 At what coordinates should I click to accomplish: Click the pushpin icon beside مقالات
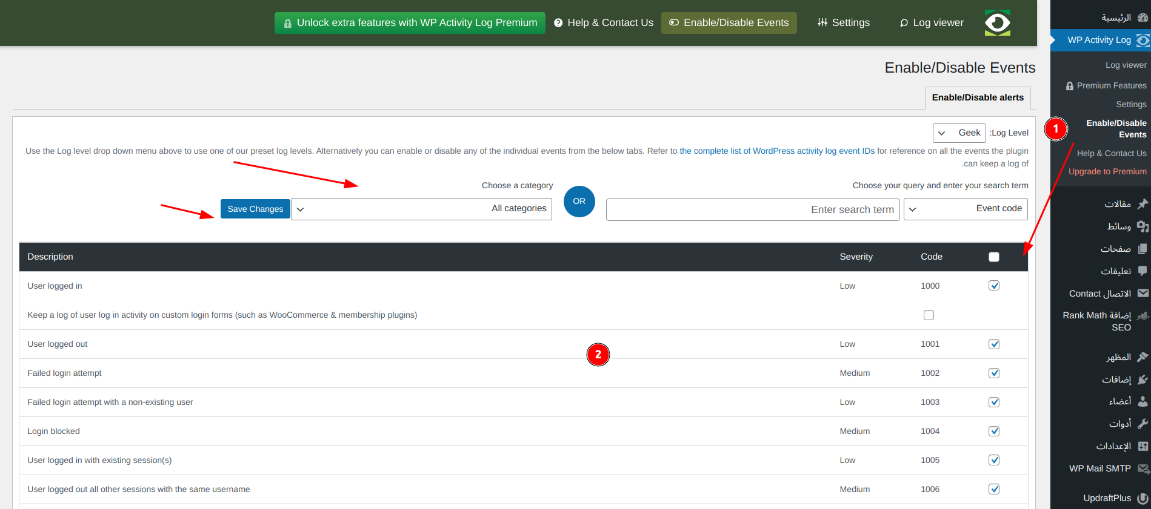[1143, 204]
